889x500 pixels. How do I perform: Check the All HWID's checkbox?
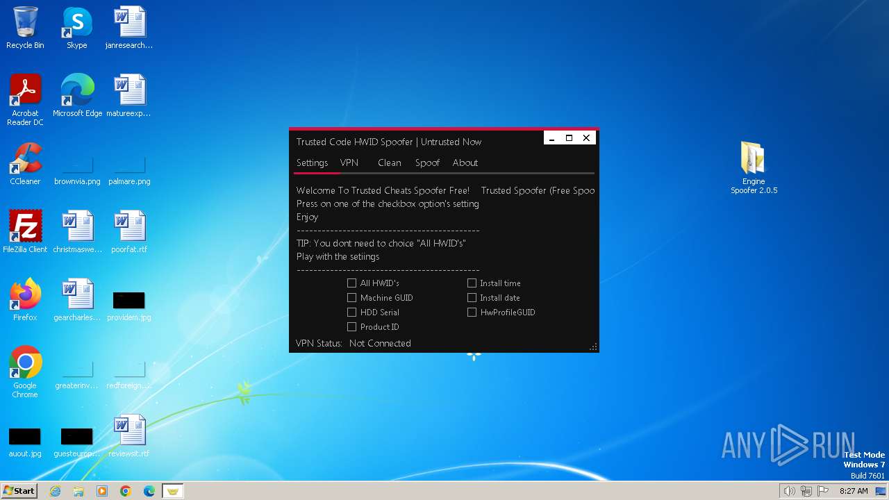click(x=351, y=283)
